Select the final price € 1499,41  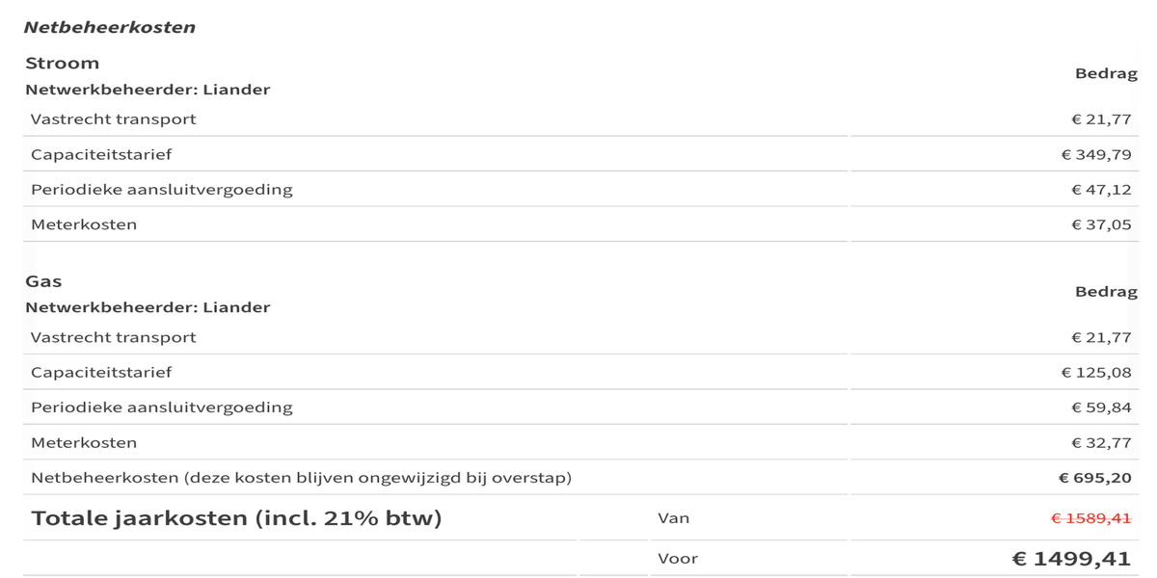(1070, 559)
